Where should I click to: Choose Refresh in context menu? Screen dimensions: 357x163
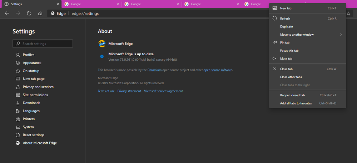(x=308, y=19)
